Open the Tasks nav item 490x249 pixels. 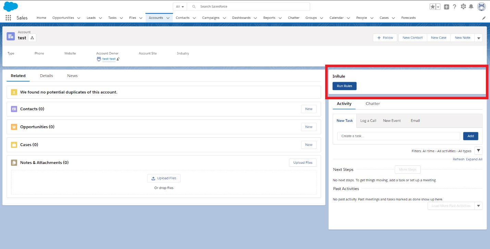112,18
